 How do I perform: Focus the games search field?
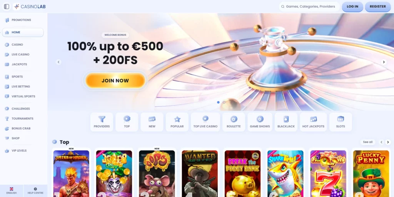(309, 7)
